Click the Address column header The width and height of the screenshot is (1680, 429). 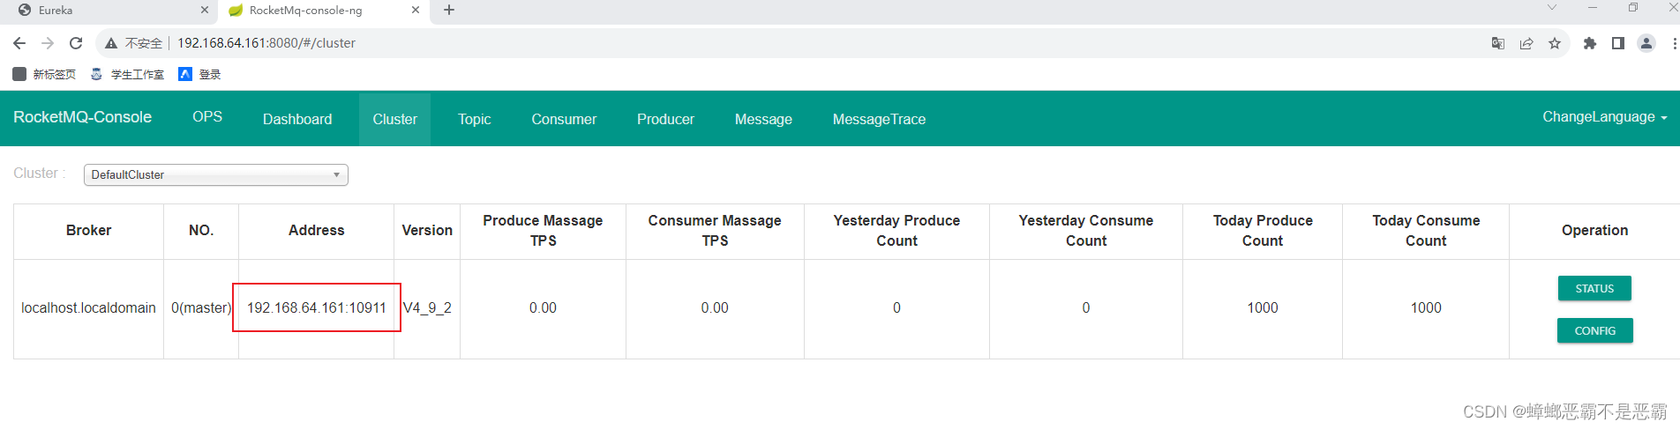[317, 231]
